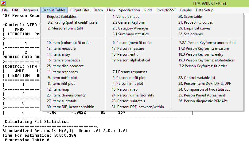The width and height of the screenshot is (249, 141).
Task: Open the Output Files menu
Action: (x=80, y=10)
